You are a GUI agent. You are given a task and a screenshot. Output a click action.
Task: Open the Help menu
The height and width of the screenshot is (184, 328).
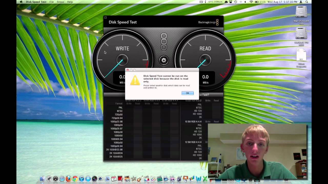[x=70, y=2]
